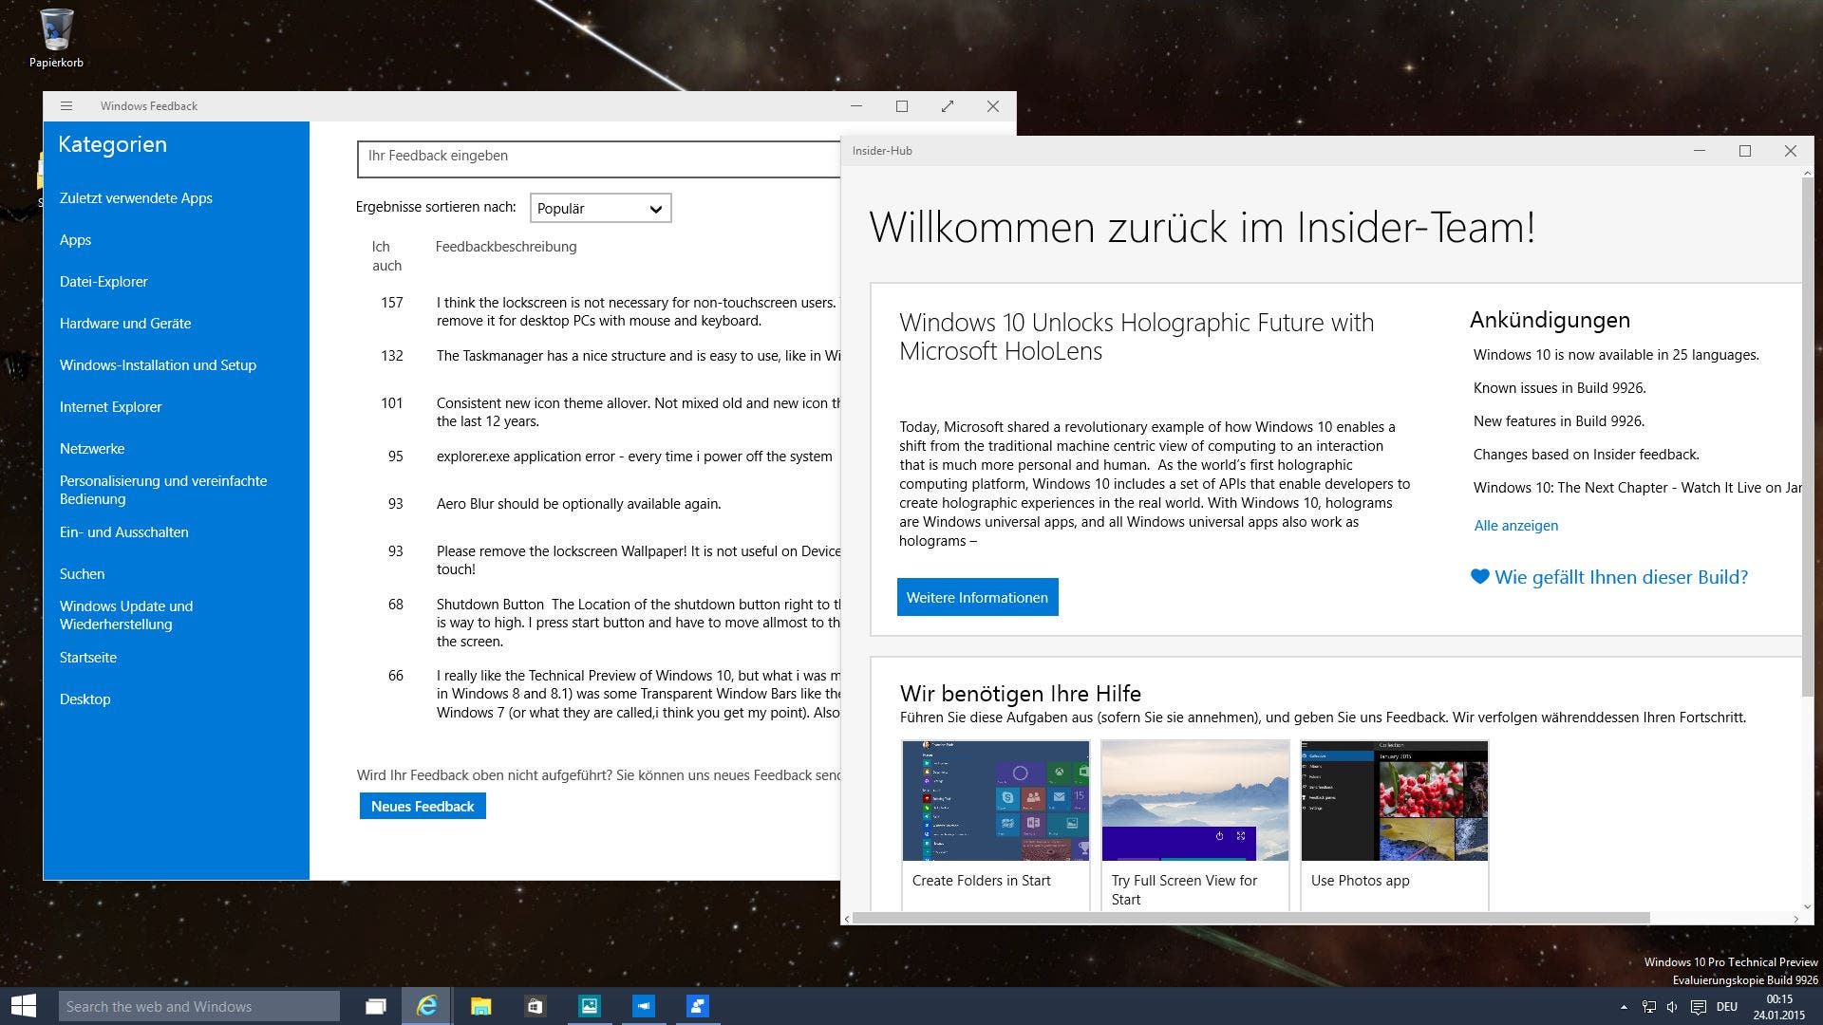Screen dimensions: 1823x1025
Task: Open the Photos app taskbar icon
Action: tap(589, 1006)
